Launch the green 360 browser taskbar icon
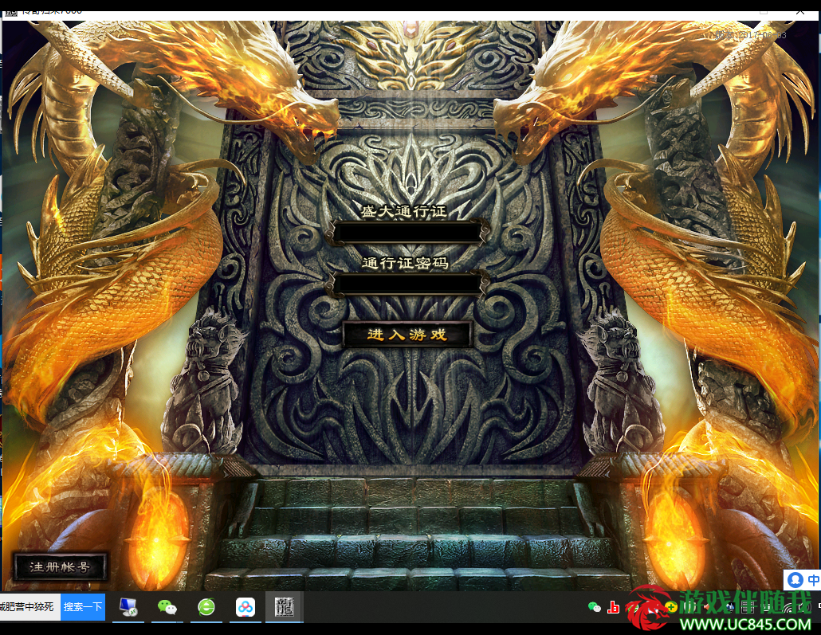 tap(206, 607)
